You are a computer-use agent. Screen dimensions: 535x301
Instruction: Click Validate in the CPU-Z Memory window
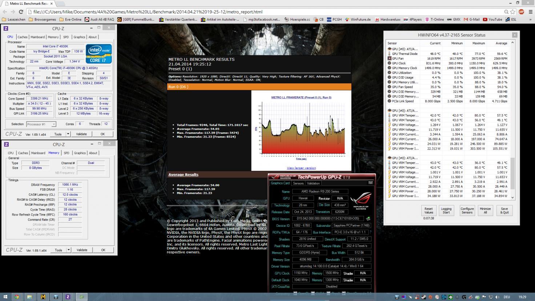point(82,250)
